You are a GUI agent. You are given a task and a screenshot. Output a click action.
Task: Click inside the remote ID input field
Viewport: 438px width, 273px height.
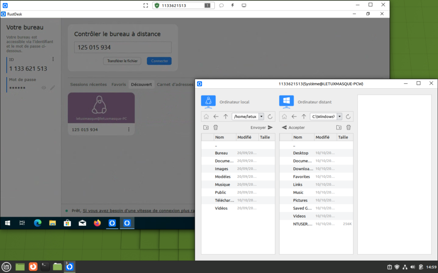(x=123, y=47)
